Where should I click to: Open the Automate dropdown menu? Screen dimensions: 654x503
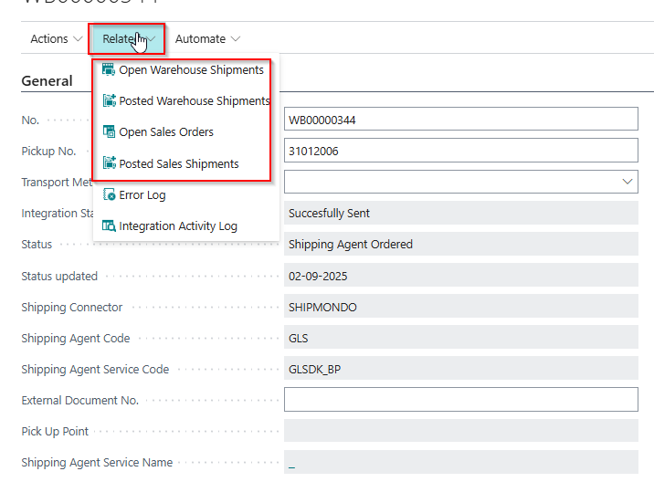(x=207, y=39)
